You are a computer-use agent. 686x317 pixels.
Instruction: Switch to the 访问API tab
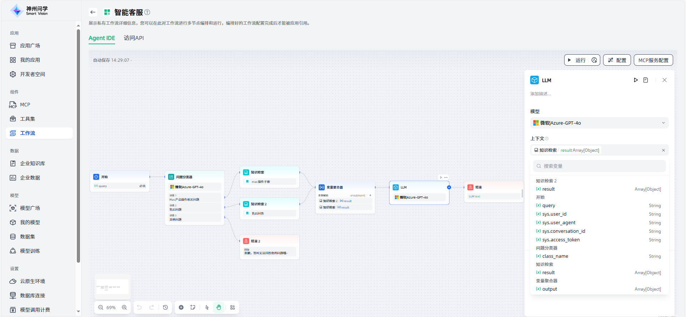point(134,38)
